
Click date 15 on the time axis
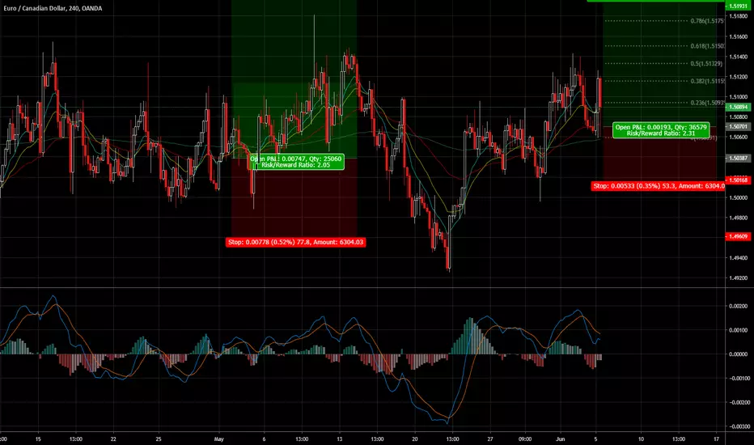(x=38, y=439)
